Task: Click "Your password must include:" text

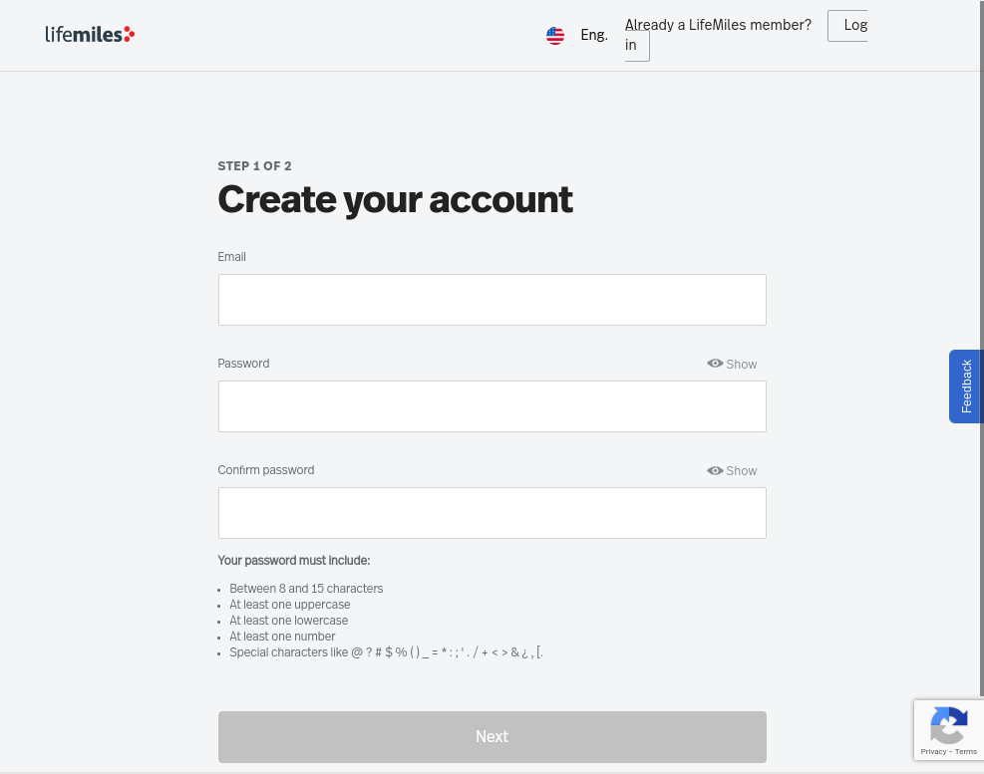Action: (x=294, y=561)
